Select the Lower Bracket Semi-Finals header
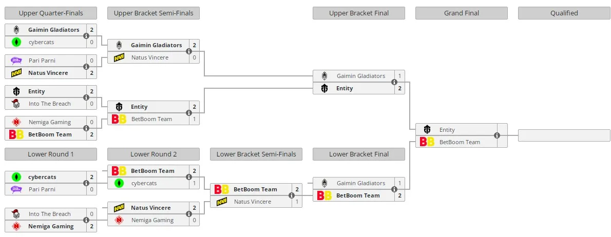This screenshot has height=237, width=611. click(x=256, y=154)
